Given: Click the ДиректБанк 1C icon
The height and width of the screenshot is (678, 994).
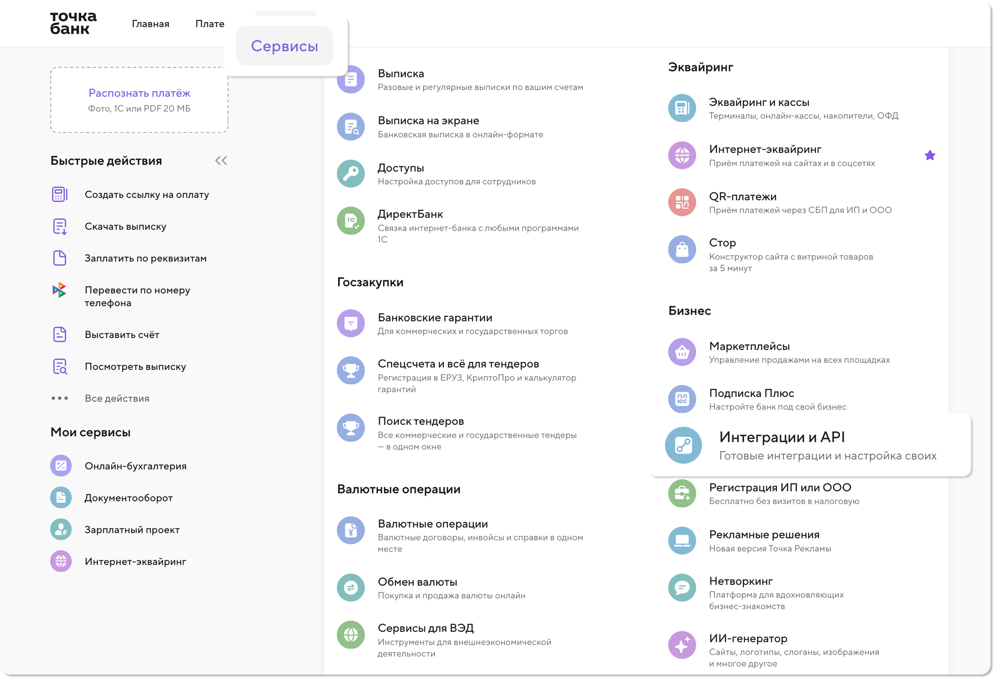Looking at the screenshot, I should [x=350, y=221].
